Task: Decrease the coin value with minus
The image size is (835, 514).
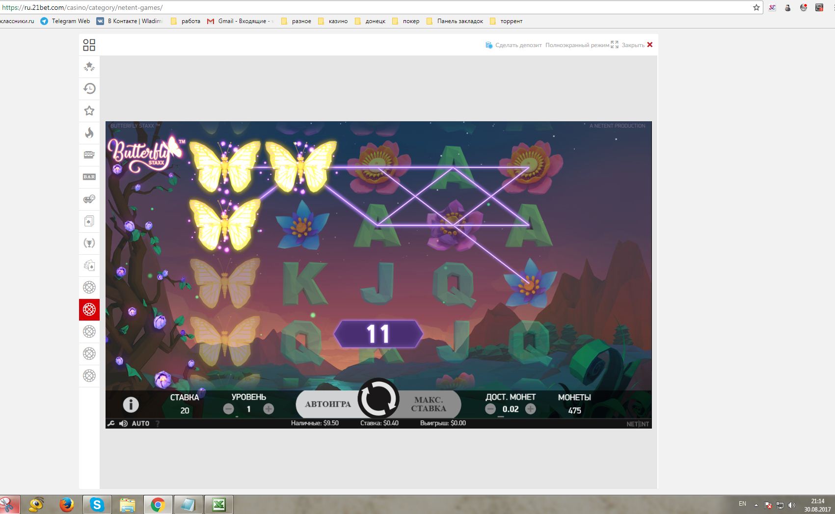Action: tap(490, 409)
